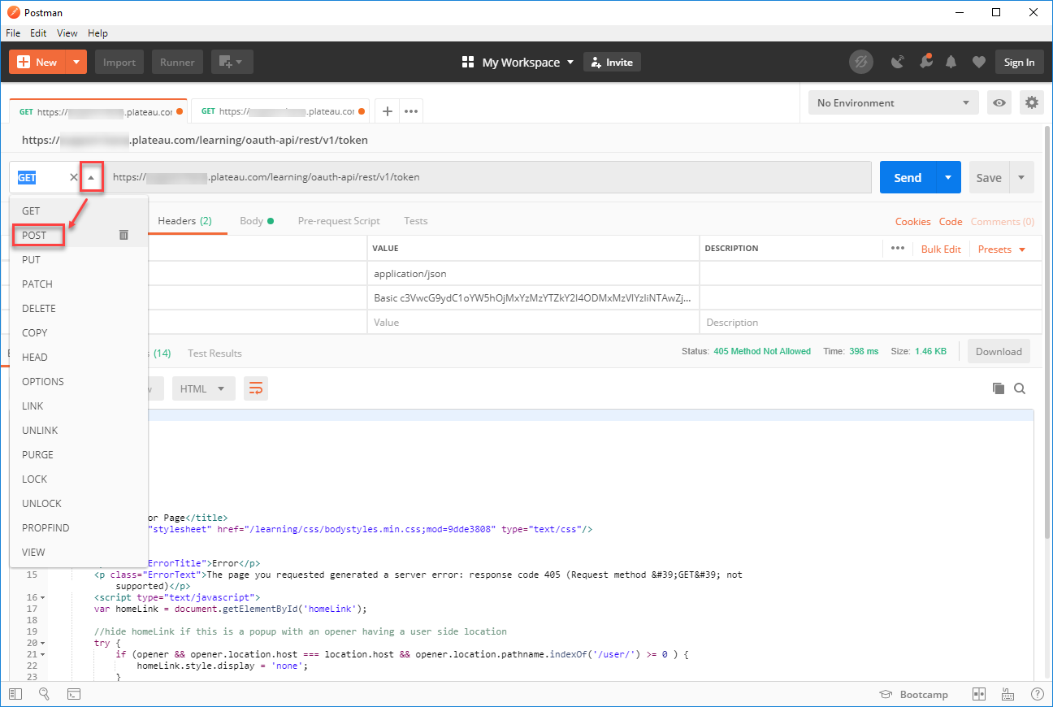
Task: Click the heart icon in the header
Action: (978, 63)
